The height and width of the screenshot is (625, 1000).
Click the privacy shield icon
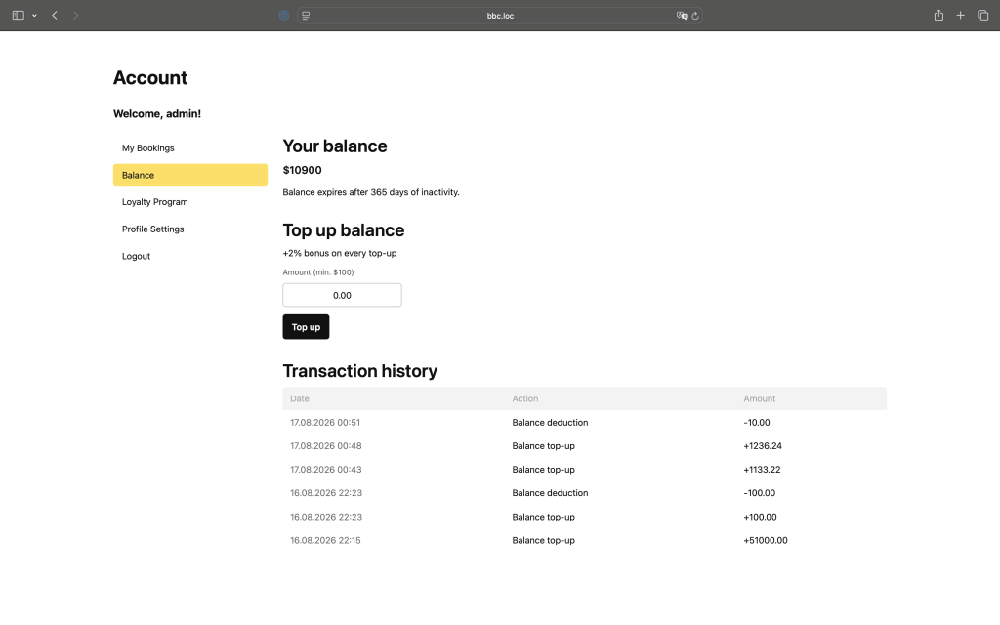point(284,16)
